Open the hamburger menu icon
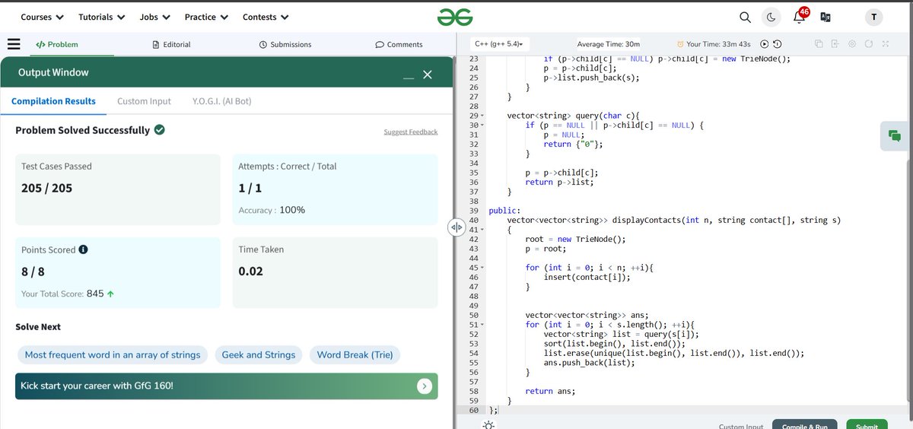The width and height of the screenshot is (913, 429). click(x=14, y=44)
